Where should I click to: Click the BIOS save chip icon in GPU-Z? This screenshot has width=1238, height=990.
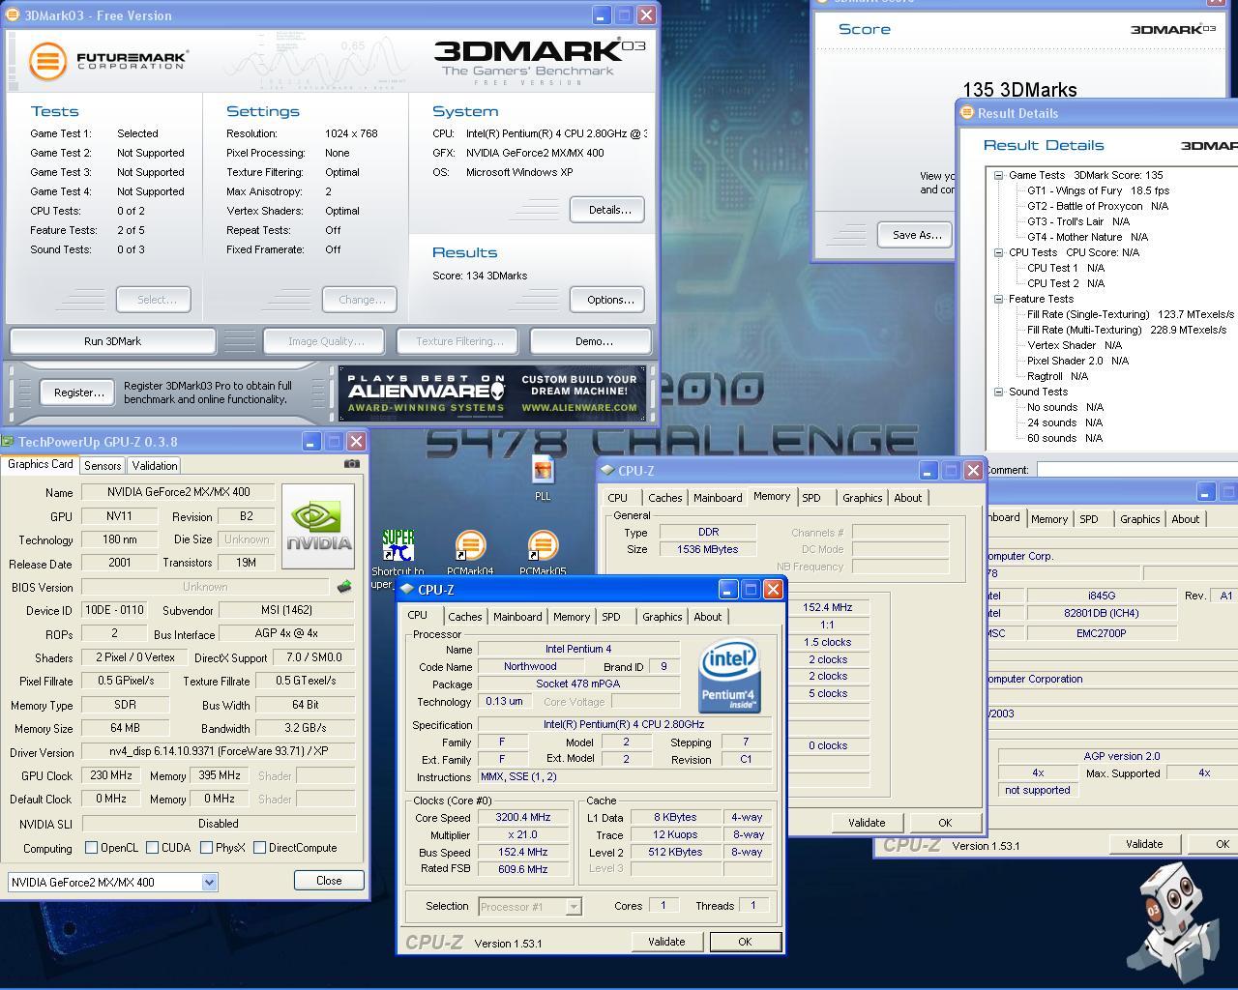point(343,587)
